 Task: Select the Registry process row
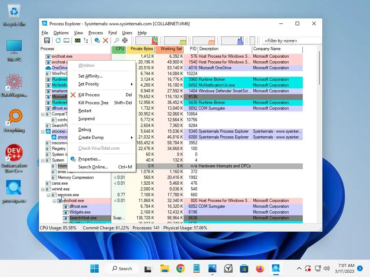171,149
